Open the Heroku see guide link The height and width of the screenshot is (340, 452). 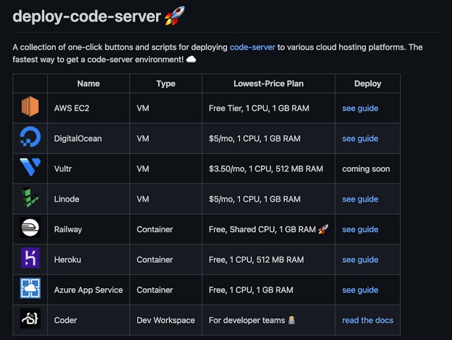pos(360,259)
